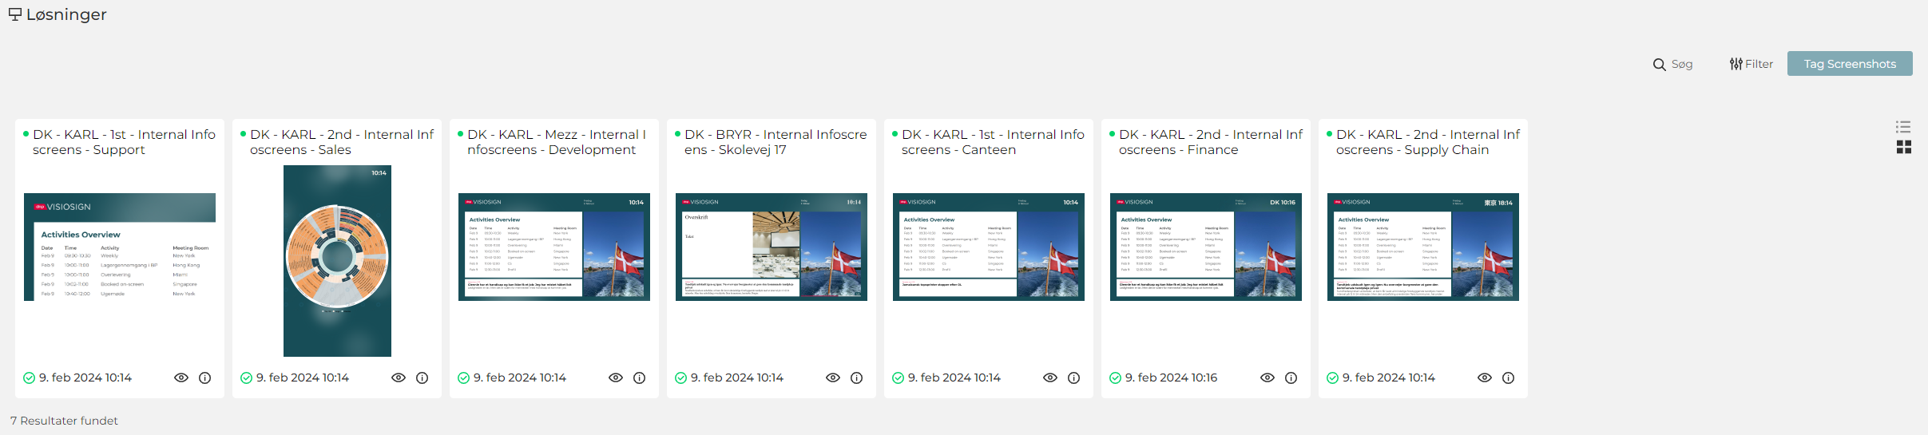The width and height of the screenshot is (1928, 435).
Task: Open title 'DK - KARL - 2nd - Internal Infoscreens - Sales'
Action: 342,142
